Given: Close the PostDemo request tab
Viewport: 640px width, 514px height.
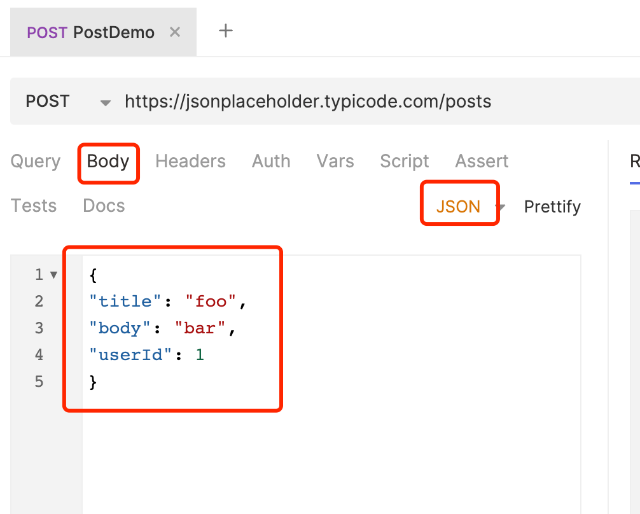Looking at the screenshot, I should pyautogui.click(x=176, y=32).
